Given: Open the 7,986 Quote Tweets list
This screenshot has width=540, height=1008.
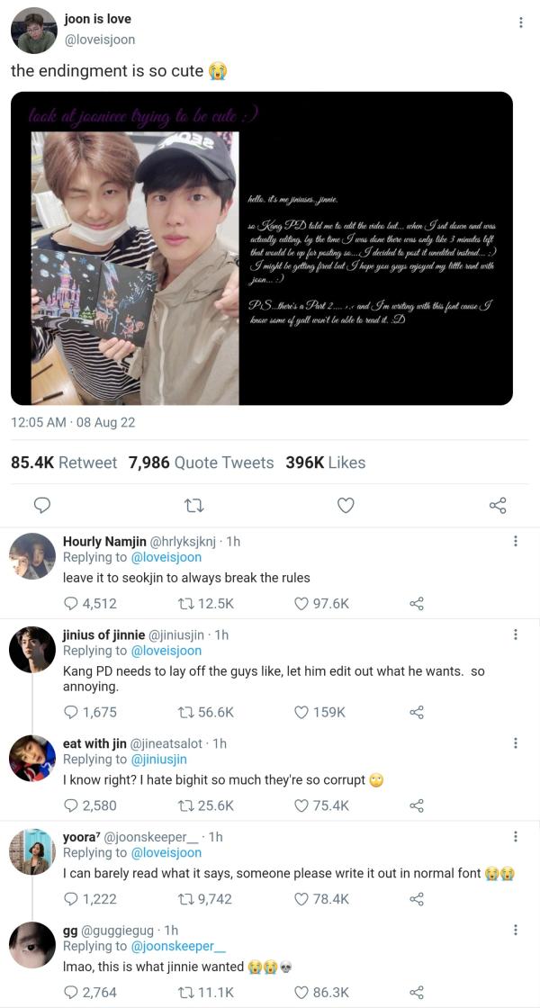Looking at the screenshot, I should 202,463.
